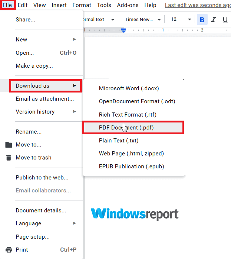Download as Web Page (.html, zipped)
Screen dimensions: 231x259
(x=133, y=154)
